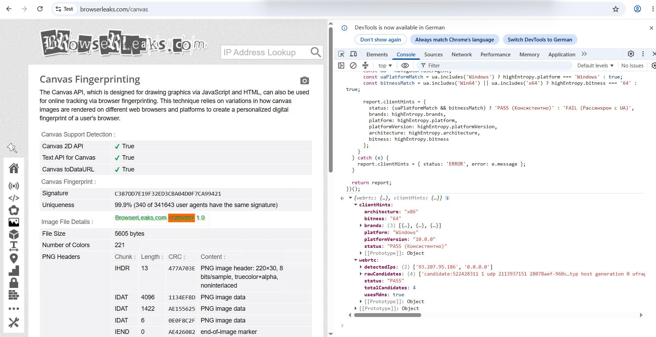
Task: Open the Default levels dropdown
Action: tap(595, 65)
